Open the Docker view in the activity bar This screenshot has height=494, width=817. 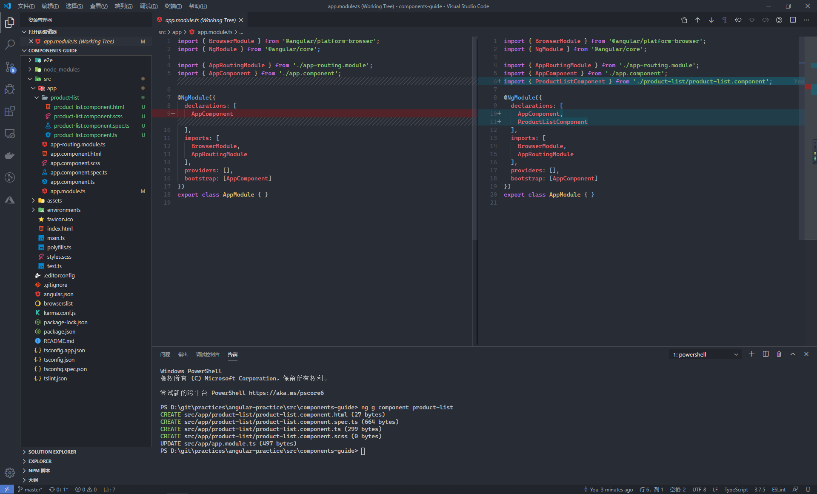[10, 155]
